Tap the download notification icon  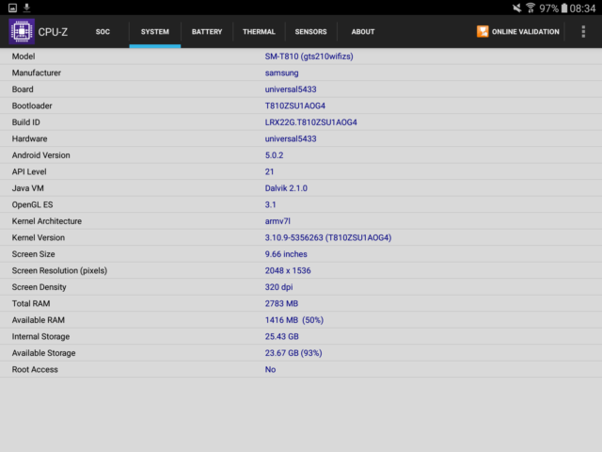pyautogui.click(x=27, y=8)
